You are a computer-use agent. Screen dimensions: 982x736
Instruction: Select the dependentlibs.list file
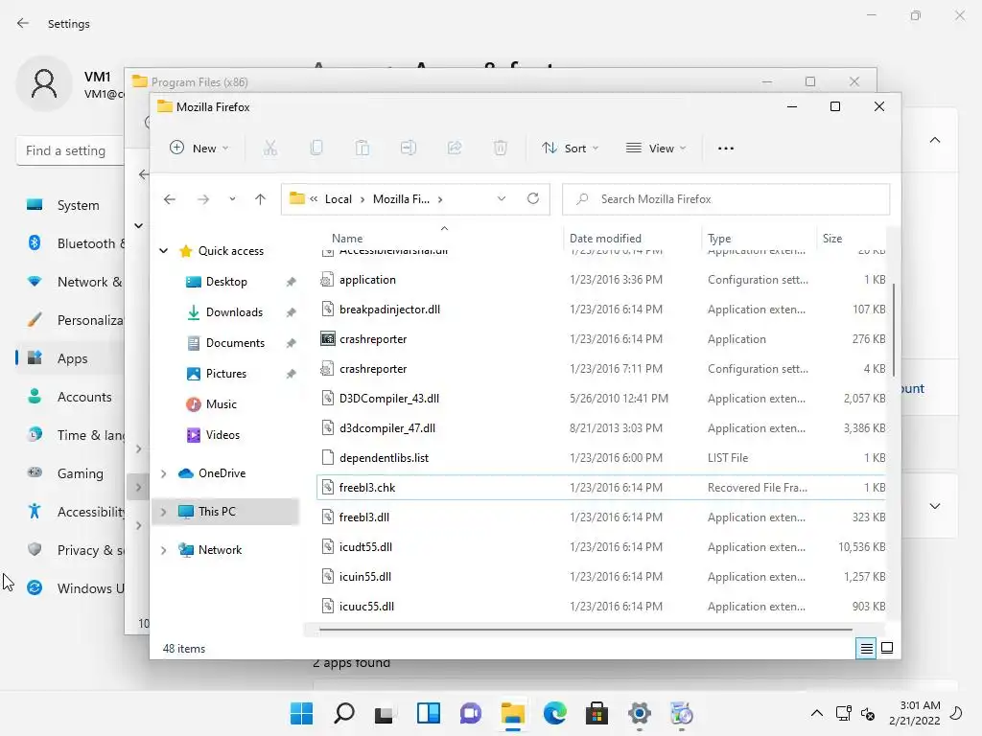point(600,457)
